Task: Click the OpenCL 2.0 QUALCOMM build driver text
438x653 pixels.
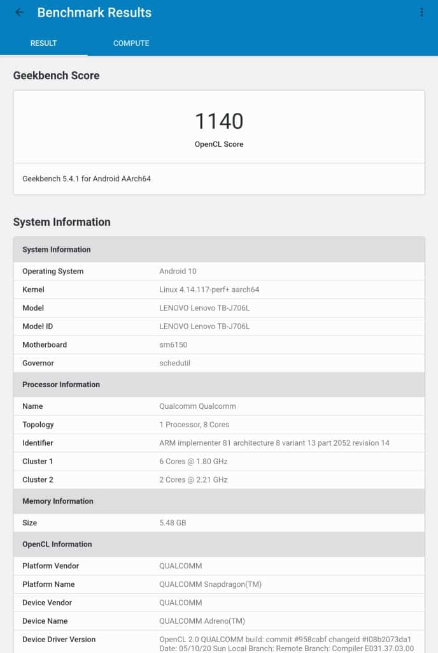Action: tap(286, 644)
